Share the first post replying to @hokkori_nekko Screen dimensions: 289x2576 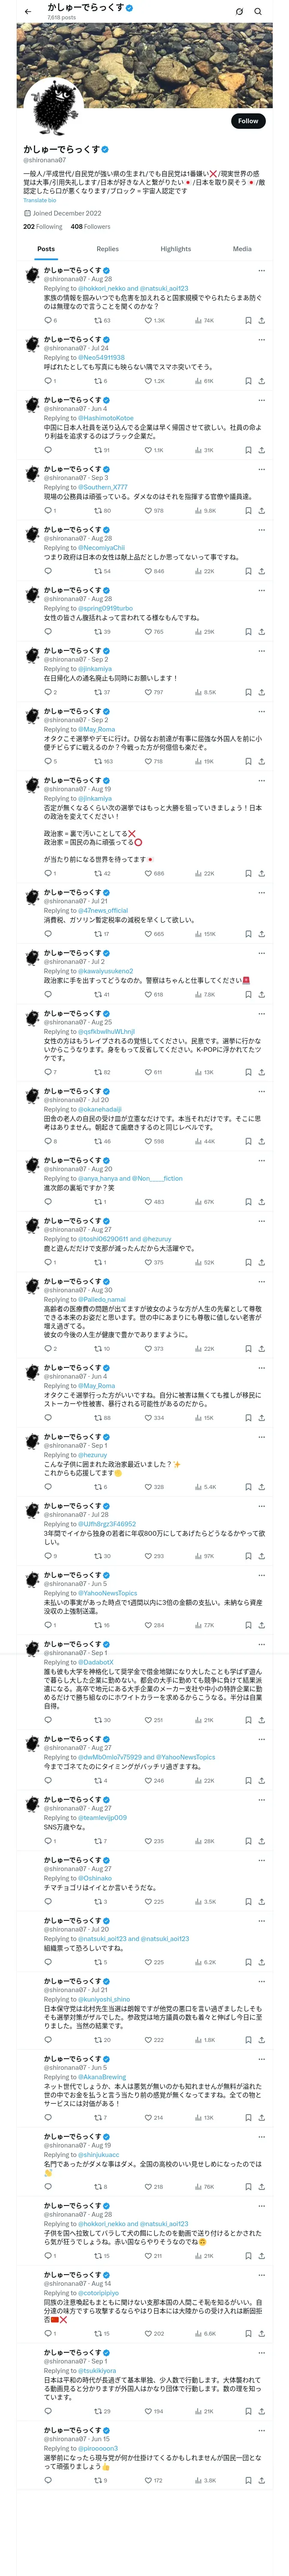coord(261,321)
